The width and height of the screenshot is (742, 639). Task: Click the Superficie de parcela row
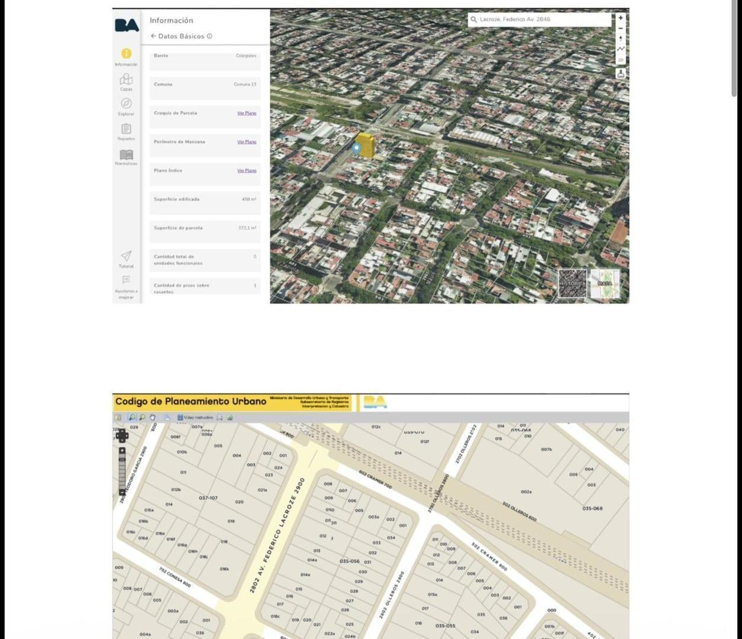click(205, 231)
